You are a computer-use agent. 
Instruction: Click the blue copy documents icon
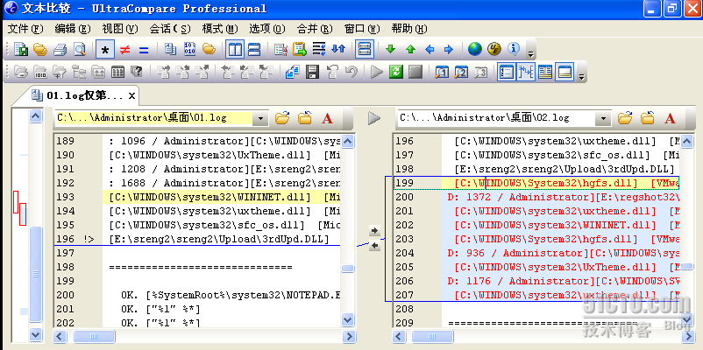click(x=293, y=72)
